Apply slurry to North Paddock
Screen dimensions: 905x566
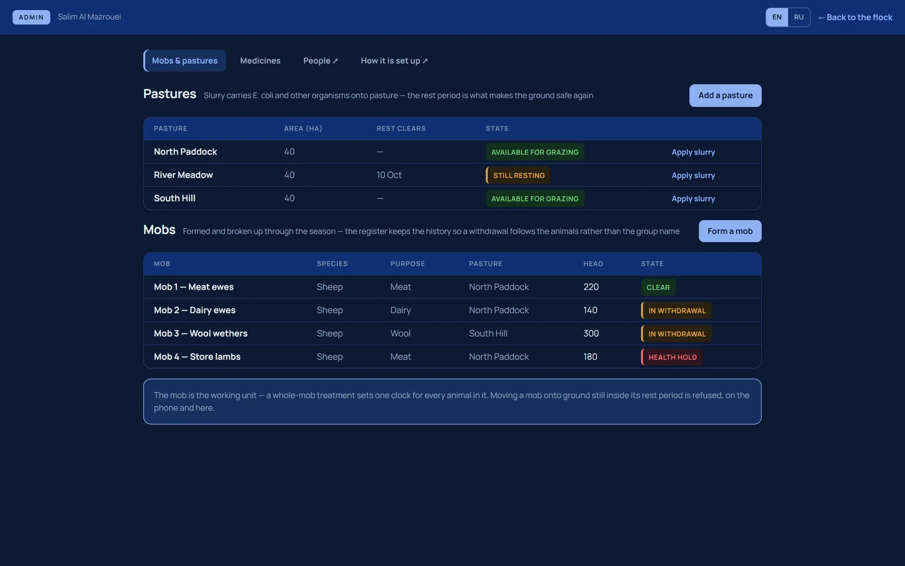point(693,152)
